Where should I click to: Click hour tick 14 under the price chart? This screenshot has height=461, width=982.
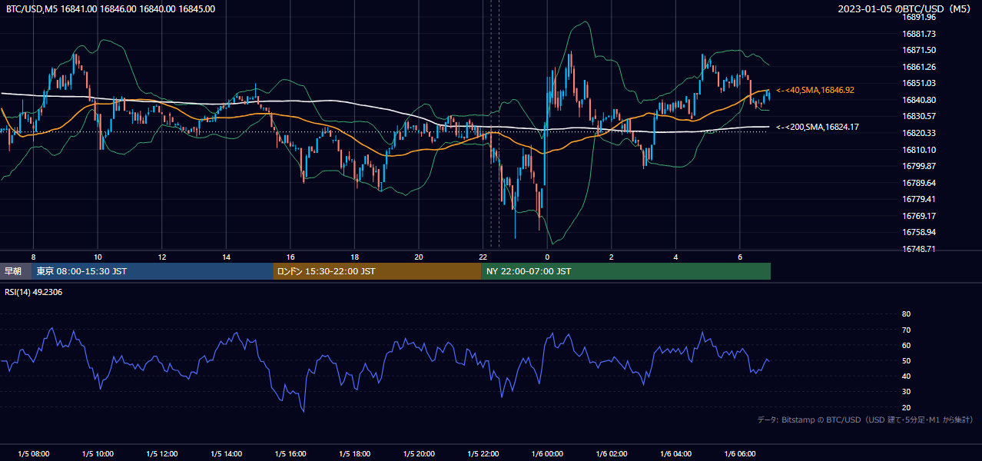click(227, 257)
